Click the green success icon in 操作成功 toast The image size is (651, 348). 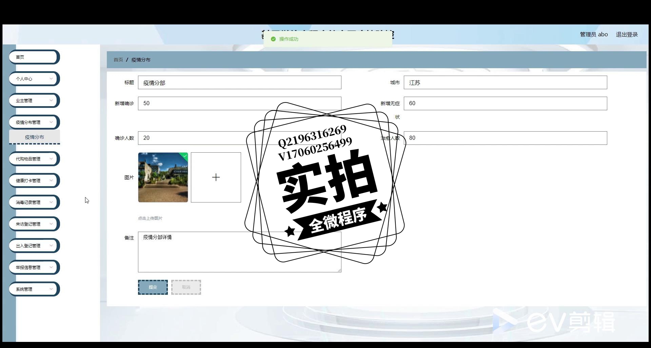[273, 39]
